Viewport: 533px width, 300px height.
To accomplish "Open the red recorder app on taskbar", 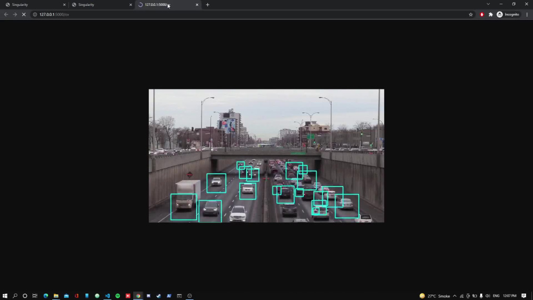I will (x=128, y=296).
